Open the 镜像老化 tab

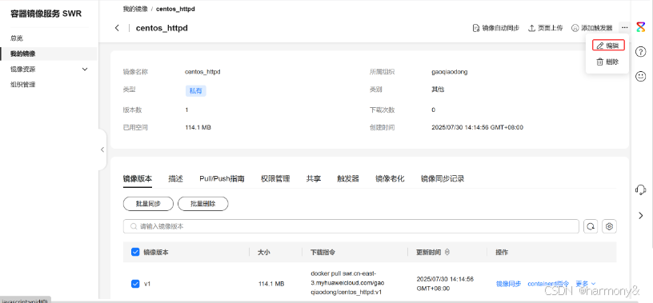point(390,179)
